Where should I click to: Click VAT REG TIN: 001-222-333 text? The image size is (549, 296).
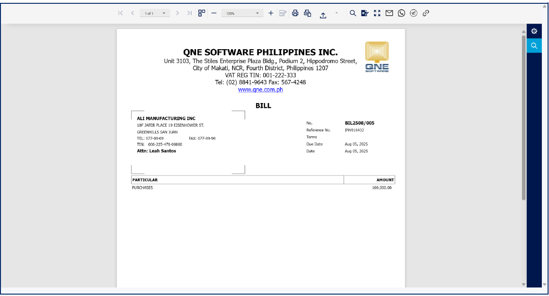260,75
